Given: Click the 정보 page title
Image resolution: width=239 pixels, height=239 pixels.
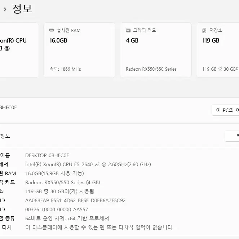Looking at the screenshot, I should pos(22,9).
